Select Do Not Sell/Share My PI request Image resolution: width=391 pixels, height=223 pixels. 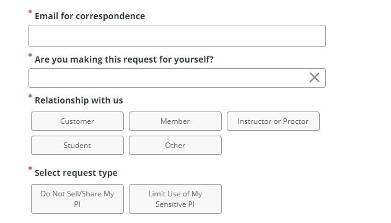pos(77,199)
